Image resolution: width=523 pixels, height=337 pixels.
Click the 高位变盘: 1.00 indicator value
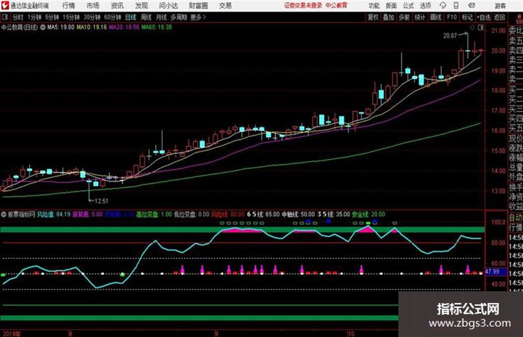tap(154, 214)
